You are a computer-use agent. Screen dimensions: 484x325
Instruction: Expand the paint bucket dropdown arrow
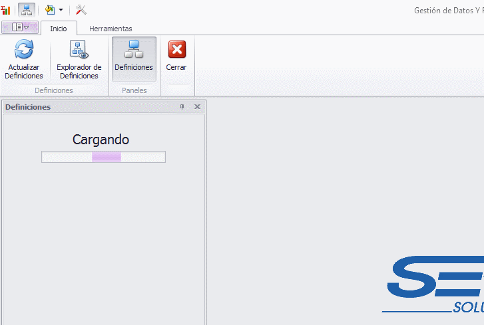click(x=61, y=10)
